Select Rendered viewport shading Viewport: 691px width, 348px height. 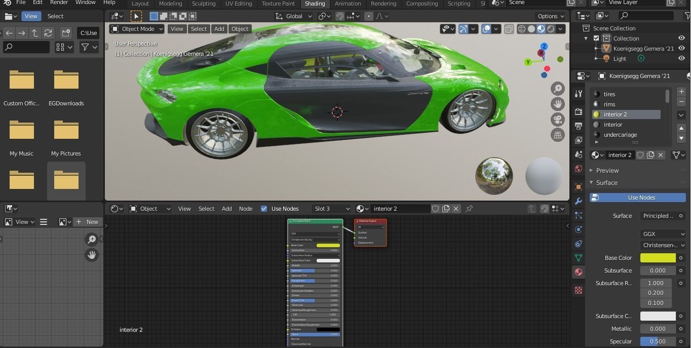551,29
